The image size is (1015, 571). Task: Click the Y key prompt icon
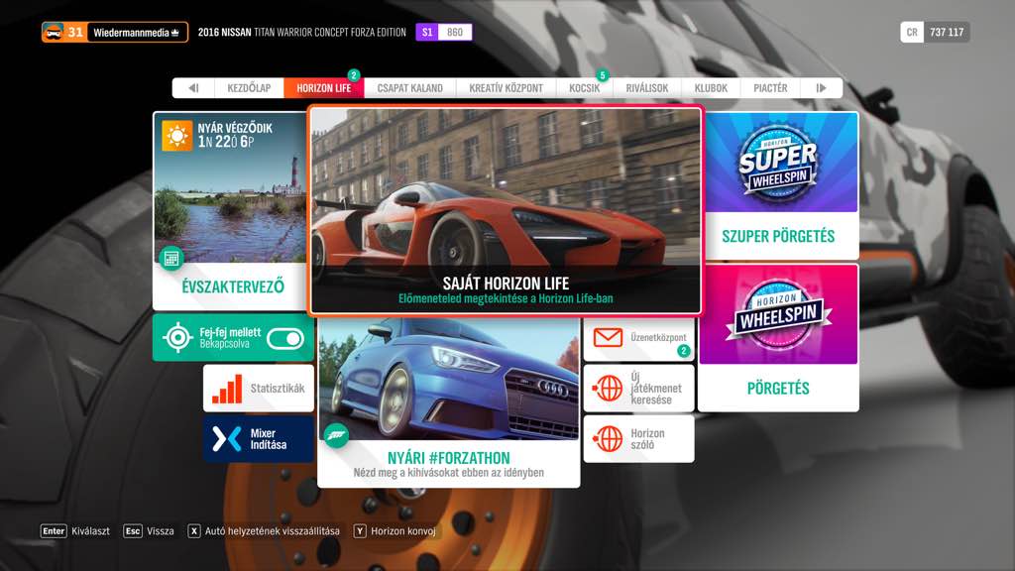tap(360, 531)
